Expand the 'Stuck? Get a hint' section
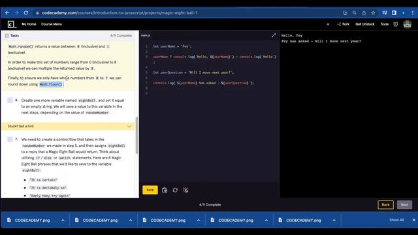This screenshot has width=418, height=235. [68, 126]
